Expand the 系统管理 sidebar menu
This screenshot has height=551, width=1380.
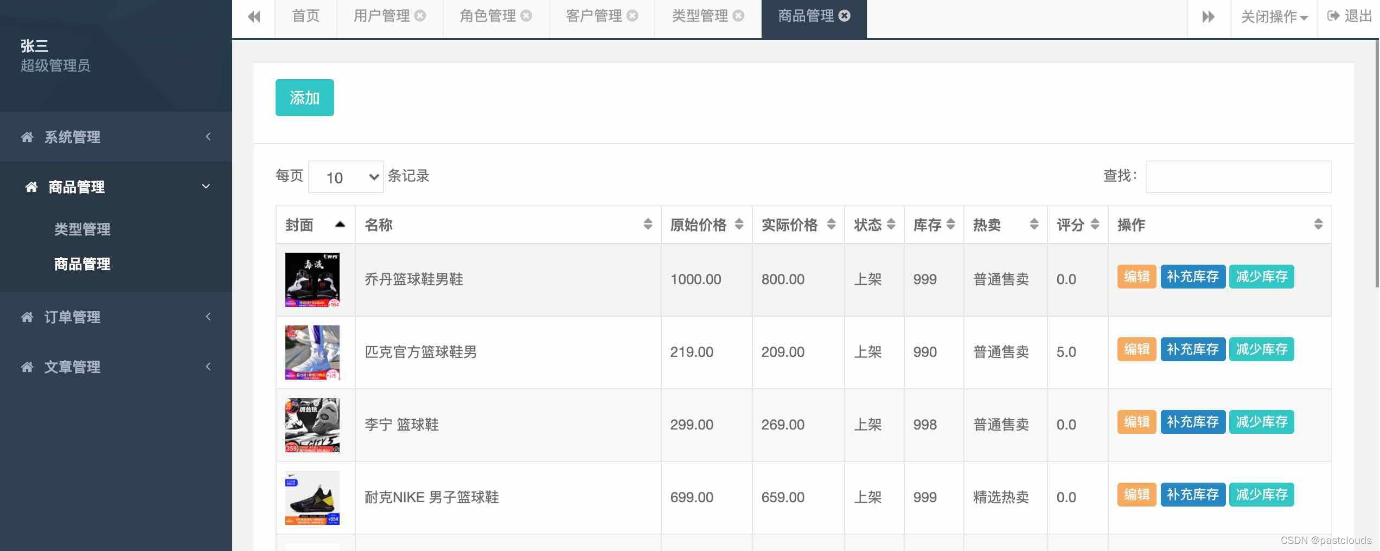(116, 137)
